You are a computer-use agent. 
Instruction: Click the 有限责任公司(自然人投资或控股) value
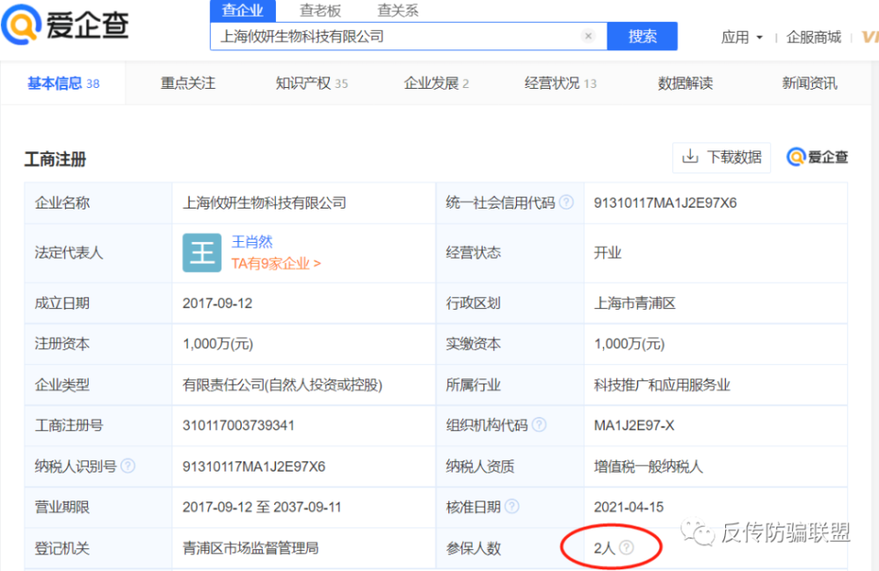[282, 384]
